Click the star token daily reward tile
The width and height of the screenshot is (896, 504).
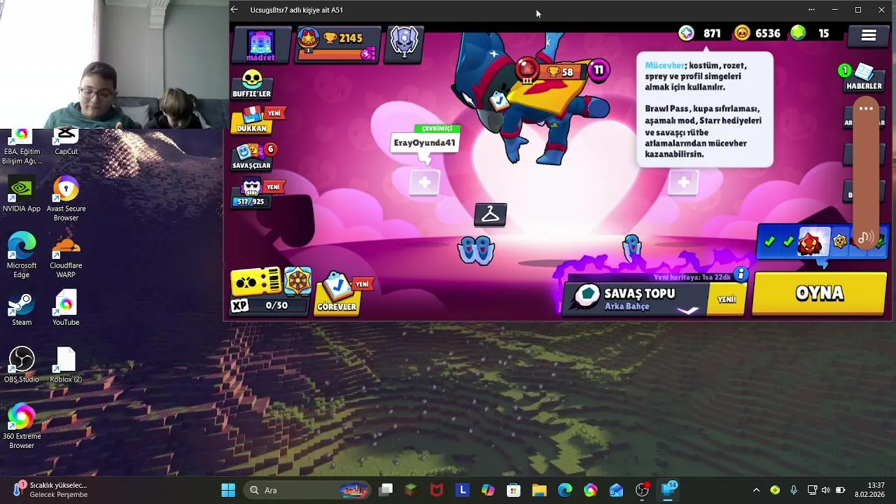[x=839, y=241]
